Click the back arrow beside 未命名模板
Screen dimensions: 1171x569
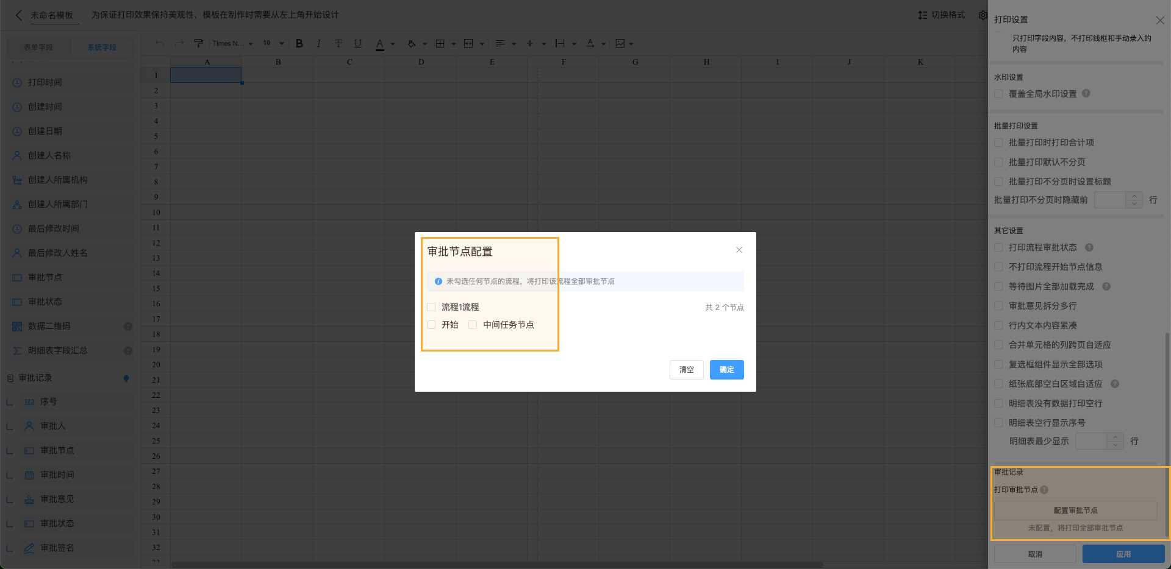(x=18, y=15)
